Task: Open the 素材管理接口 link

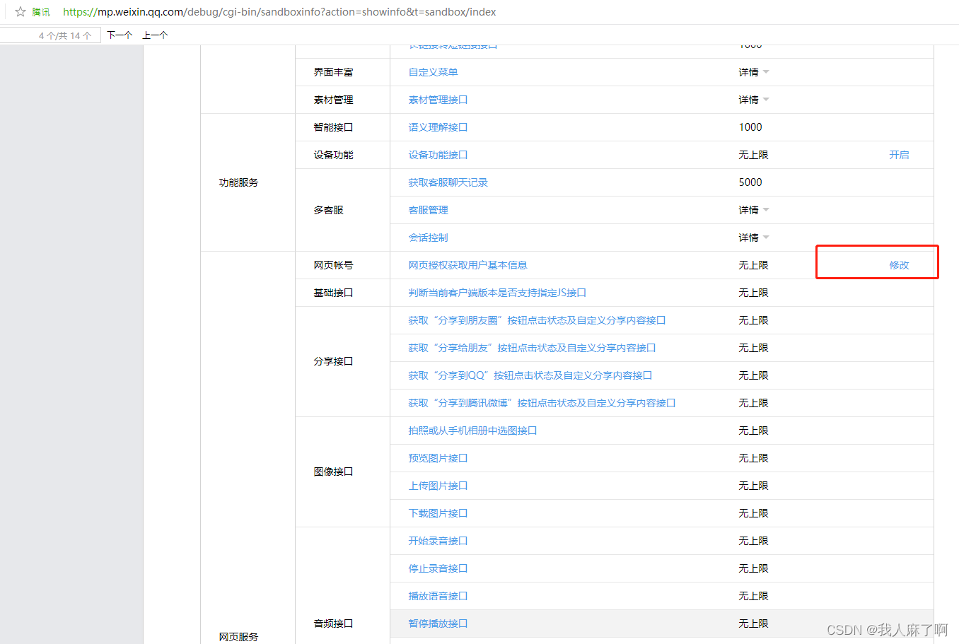Action: (438, 100)
